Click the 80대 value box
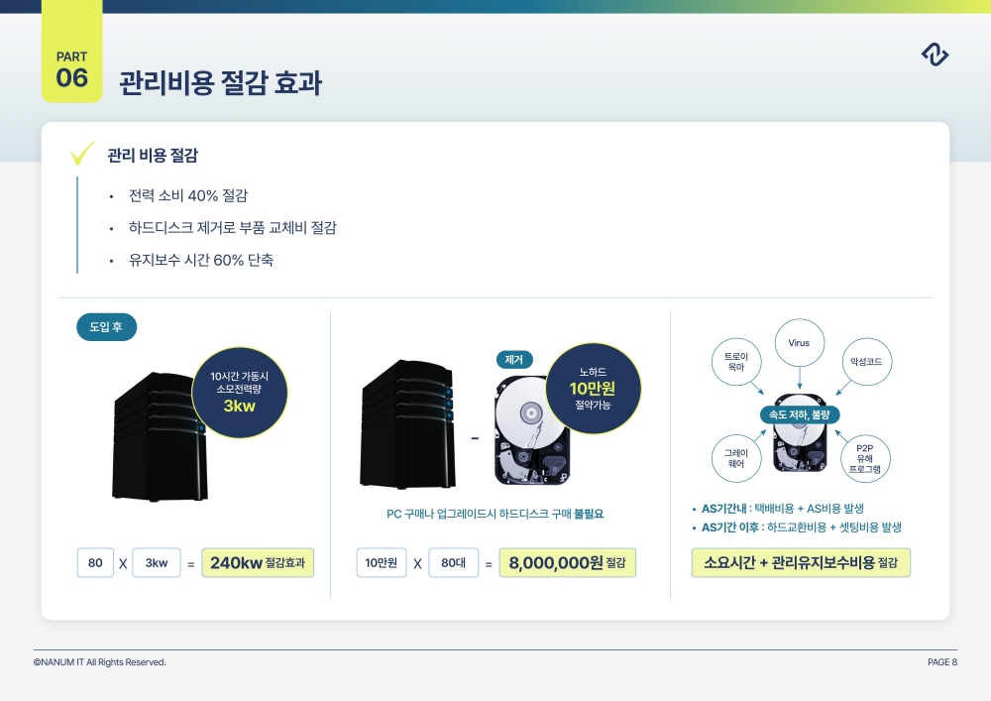Screen dimensions: 991x701 click(x=454, y=562)
